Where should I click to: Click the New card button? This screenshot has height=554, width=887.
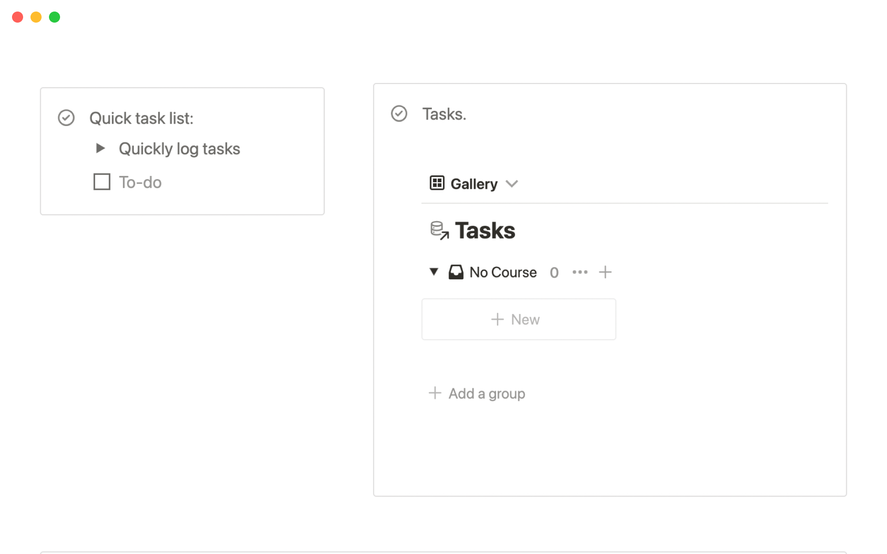pyautogui.click(x=518, y=319)
